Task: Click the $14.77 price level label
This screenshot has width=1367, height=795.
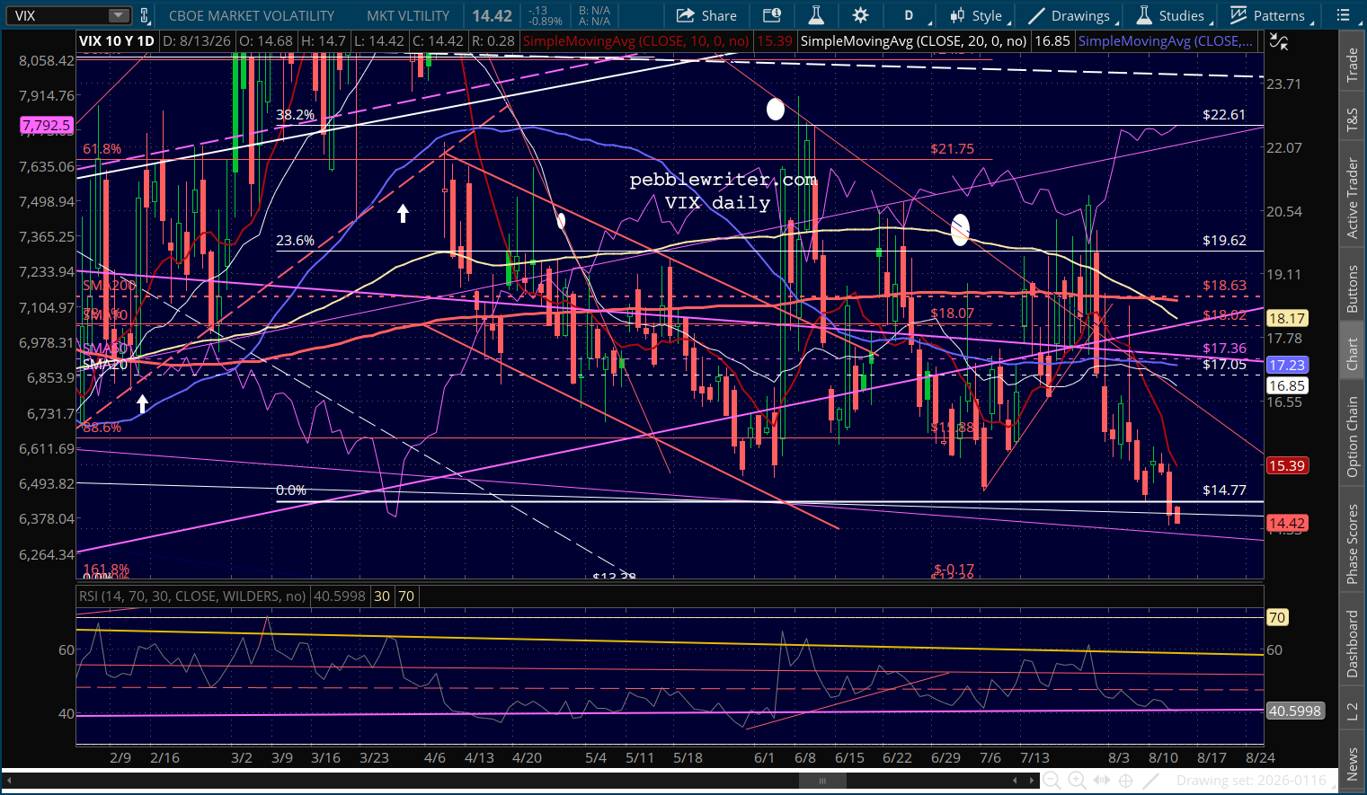Action: (x=1224, y=490)
